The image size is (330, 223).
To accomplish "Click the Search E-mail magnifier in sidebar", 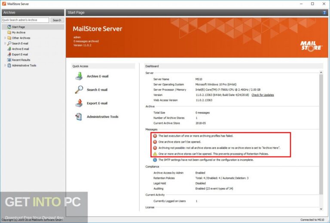I will pos(9,43).
